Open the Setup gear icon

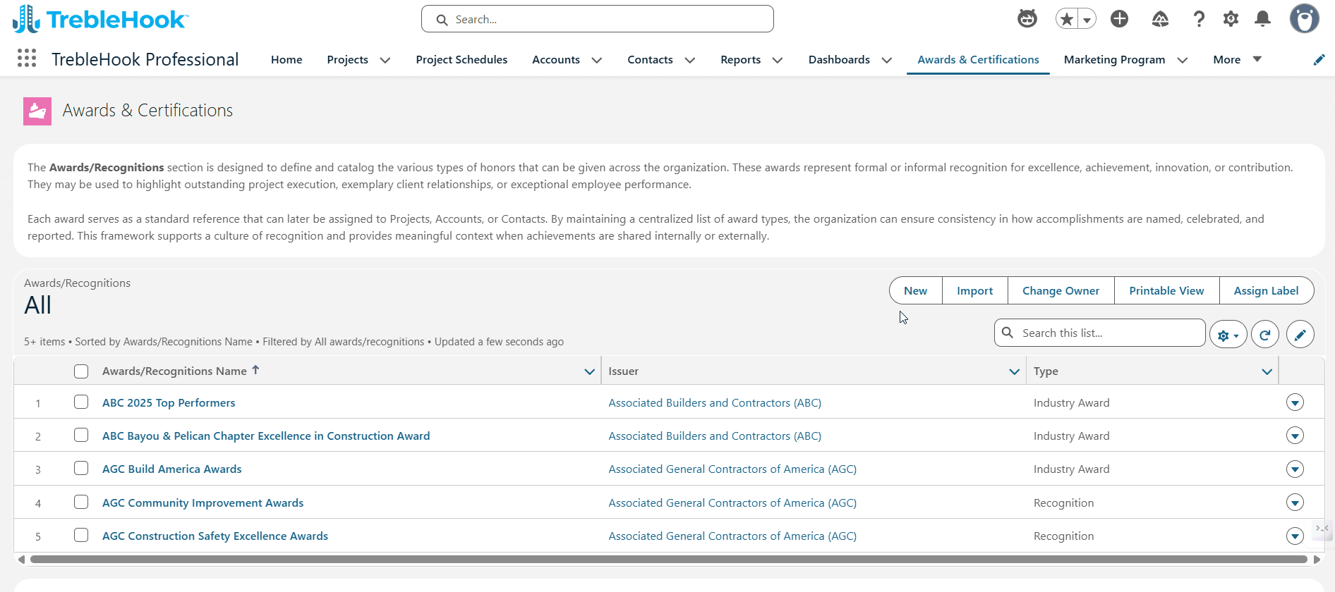1231,19
